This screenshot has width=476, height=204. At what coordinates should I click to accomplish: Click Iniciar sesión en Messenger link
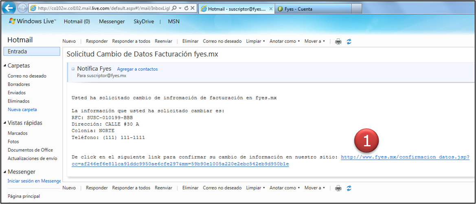(34, 181)
